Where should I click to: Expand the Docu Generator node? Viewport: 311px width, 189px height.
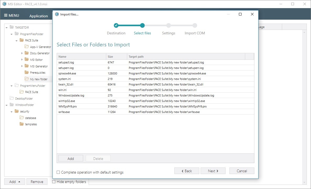[x=22, y=53]
